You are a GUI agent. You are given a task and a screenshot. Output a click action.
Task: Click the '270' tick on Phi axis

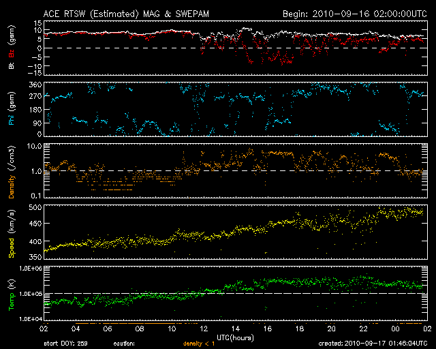(35, 96)
